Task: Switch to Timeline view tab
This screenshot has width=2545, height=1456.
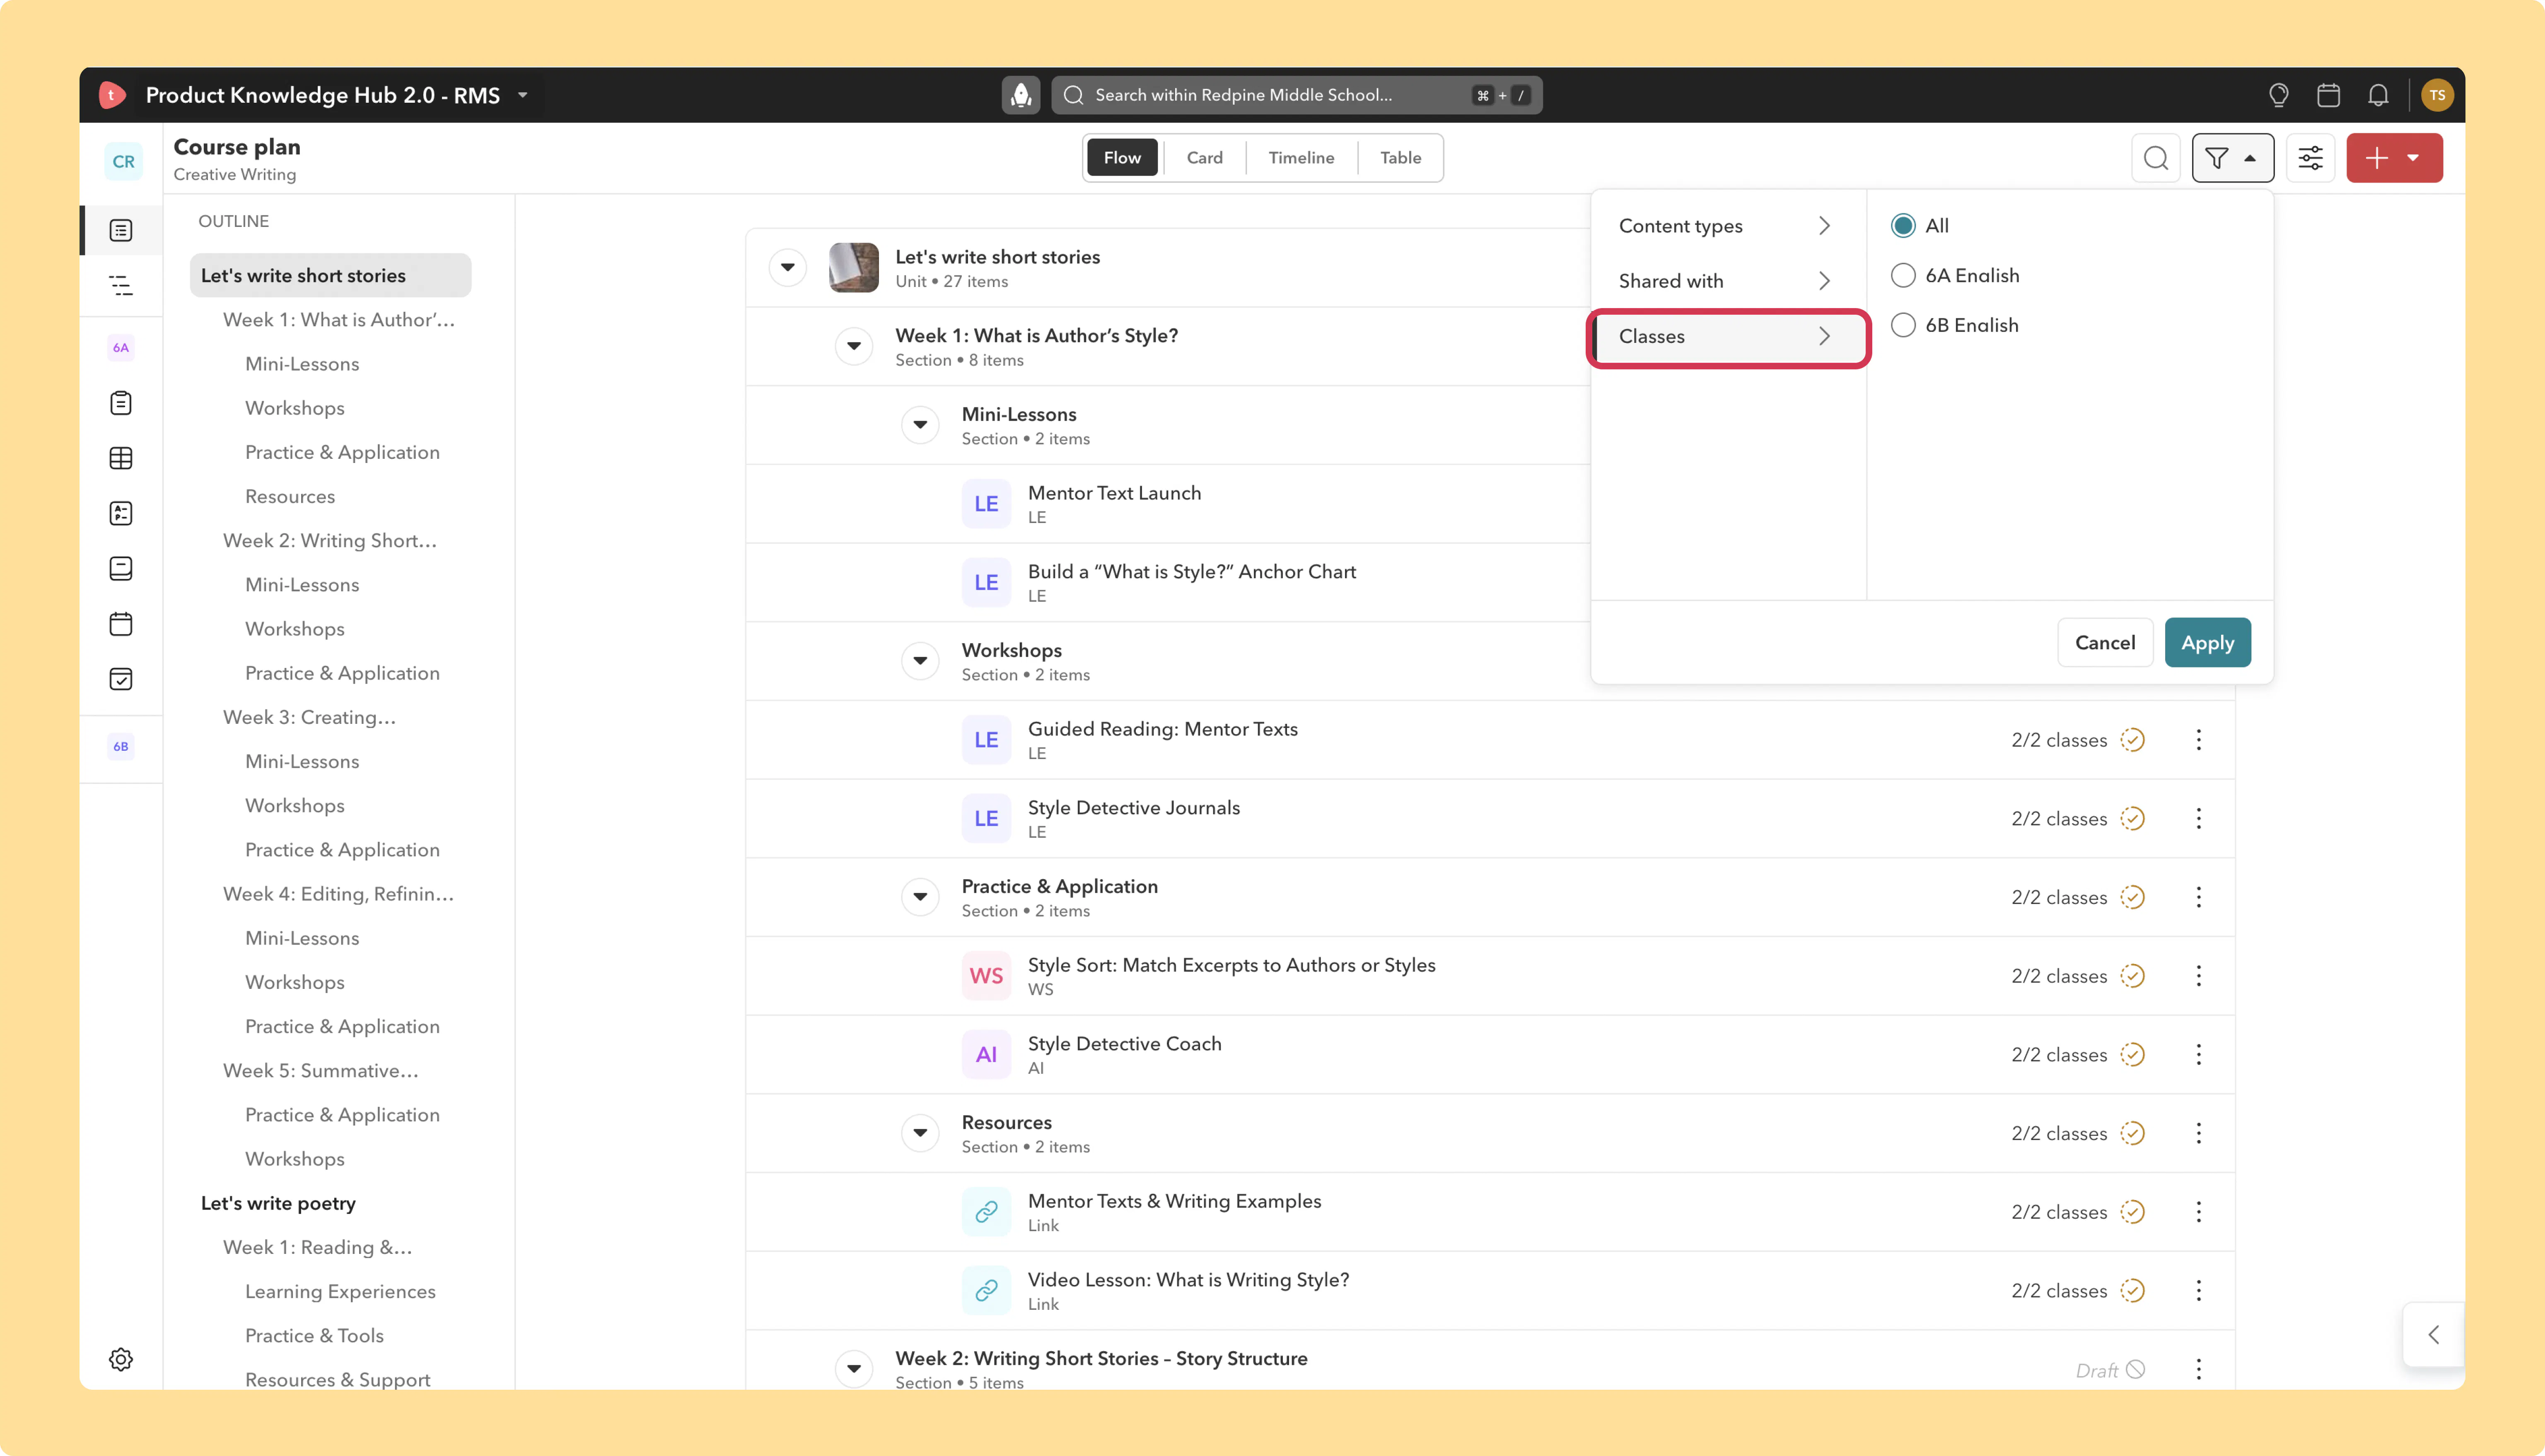Action: point(1301,158)
